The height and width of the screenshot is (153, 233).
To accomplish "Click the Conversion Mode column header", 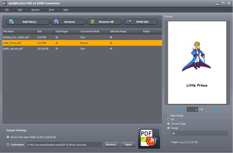I will tap(94, 32).
